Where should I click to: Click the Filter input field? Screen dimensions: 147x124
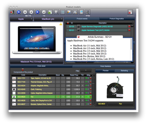[x=86, y=71]
